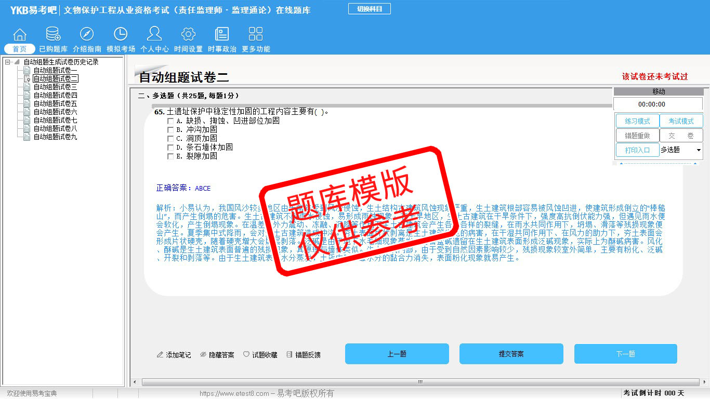Open 已购题库 database icon
This screenshot has width=710, height=399.
coord(53,35)
